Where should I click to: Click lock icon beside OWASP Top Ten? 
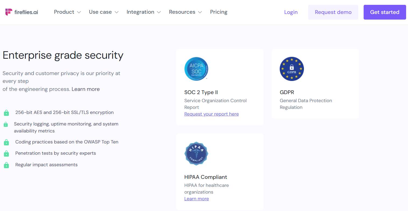click(x=6, y=142)
